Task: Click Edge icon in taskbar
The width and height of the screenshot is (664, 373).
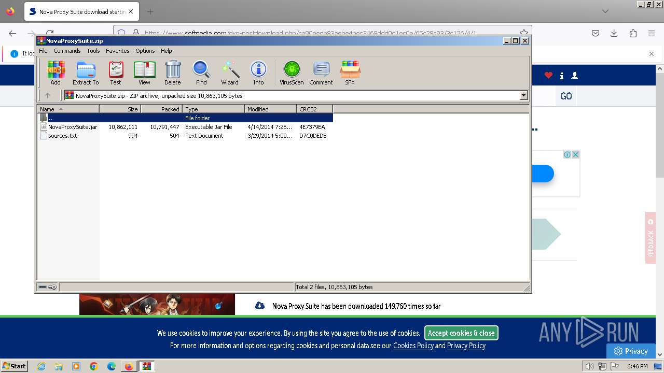Action: (x=112, y=366)
